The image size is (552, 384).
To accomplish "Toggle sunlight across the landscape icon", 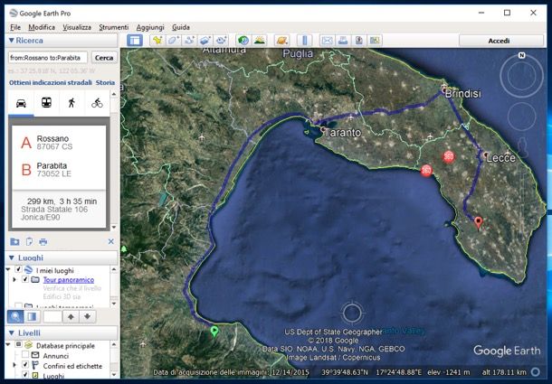I will tap(260, 41).
